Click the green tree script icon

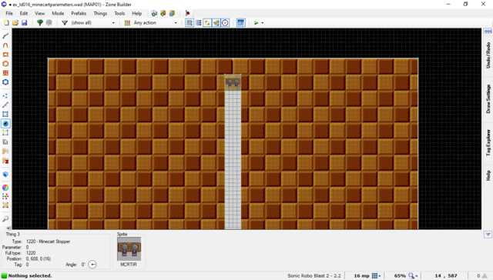coord(40,22)
